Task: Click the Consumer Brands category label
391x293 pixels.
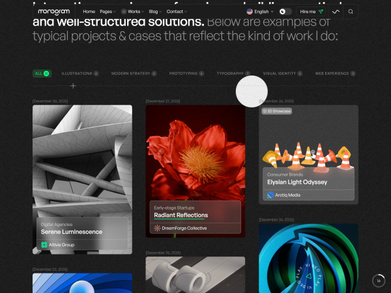Action: click(x=285, y=174)
